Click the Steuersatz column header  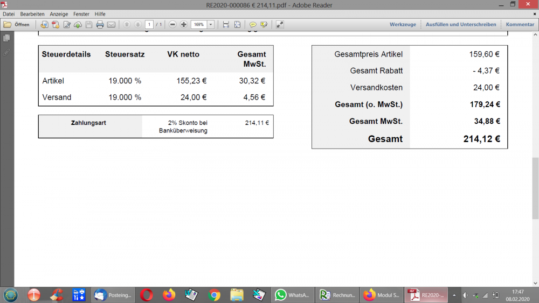125,54
